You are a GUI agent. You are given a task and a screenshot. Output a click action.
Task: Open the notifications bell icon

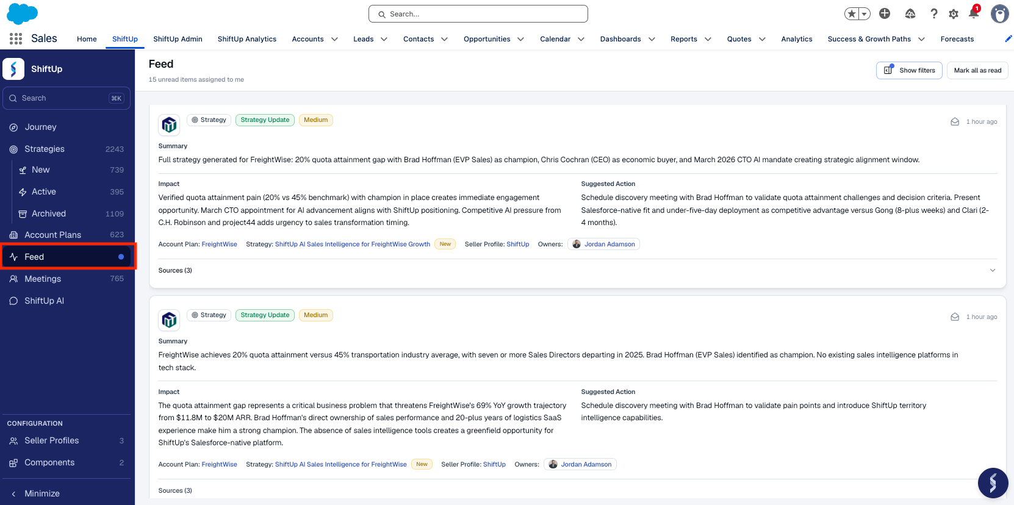click(x=974, y=13)
